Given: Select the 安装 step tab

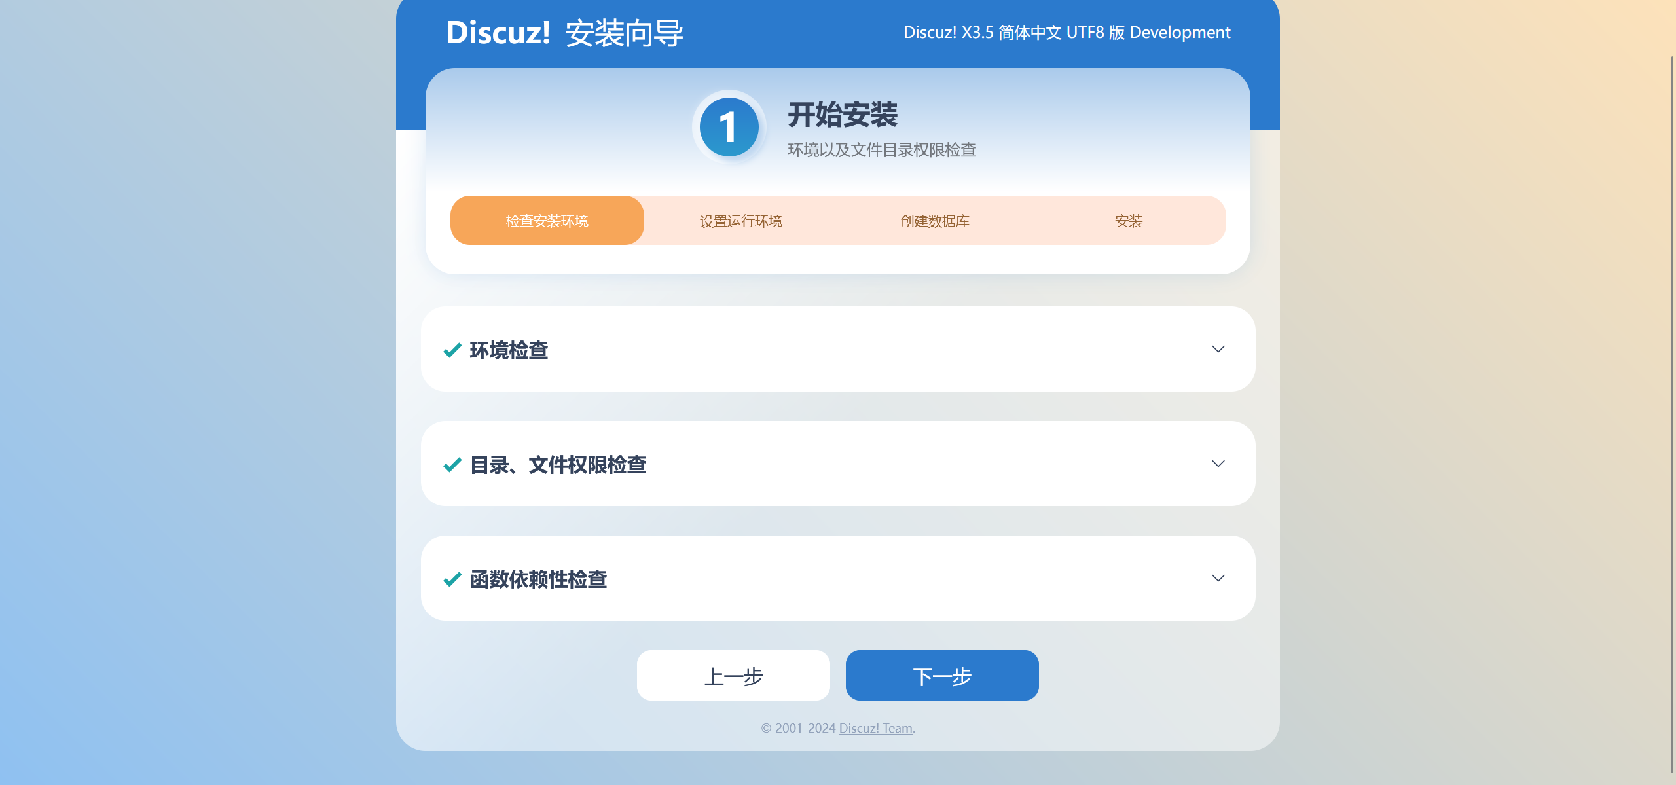Looking at the screenshot, I should (1129, 221).
